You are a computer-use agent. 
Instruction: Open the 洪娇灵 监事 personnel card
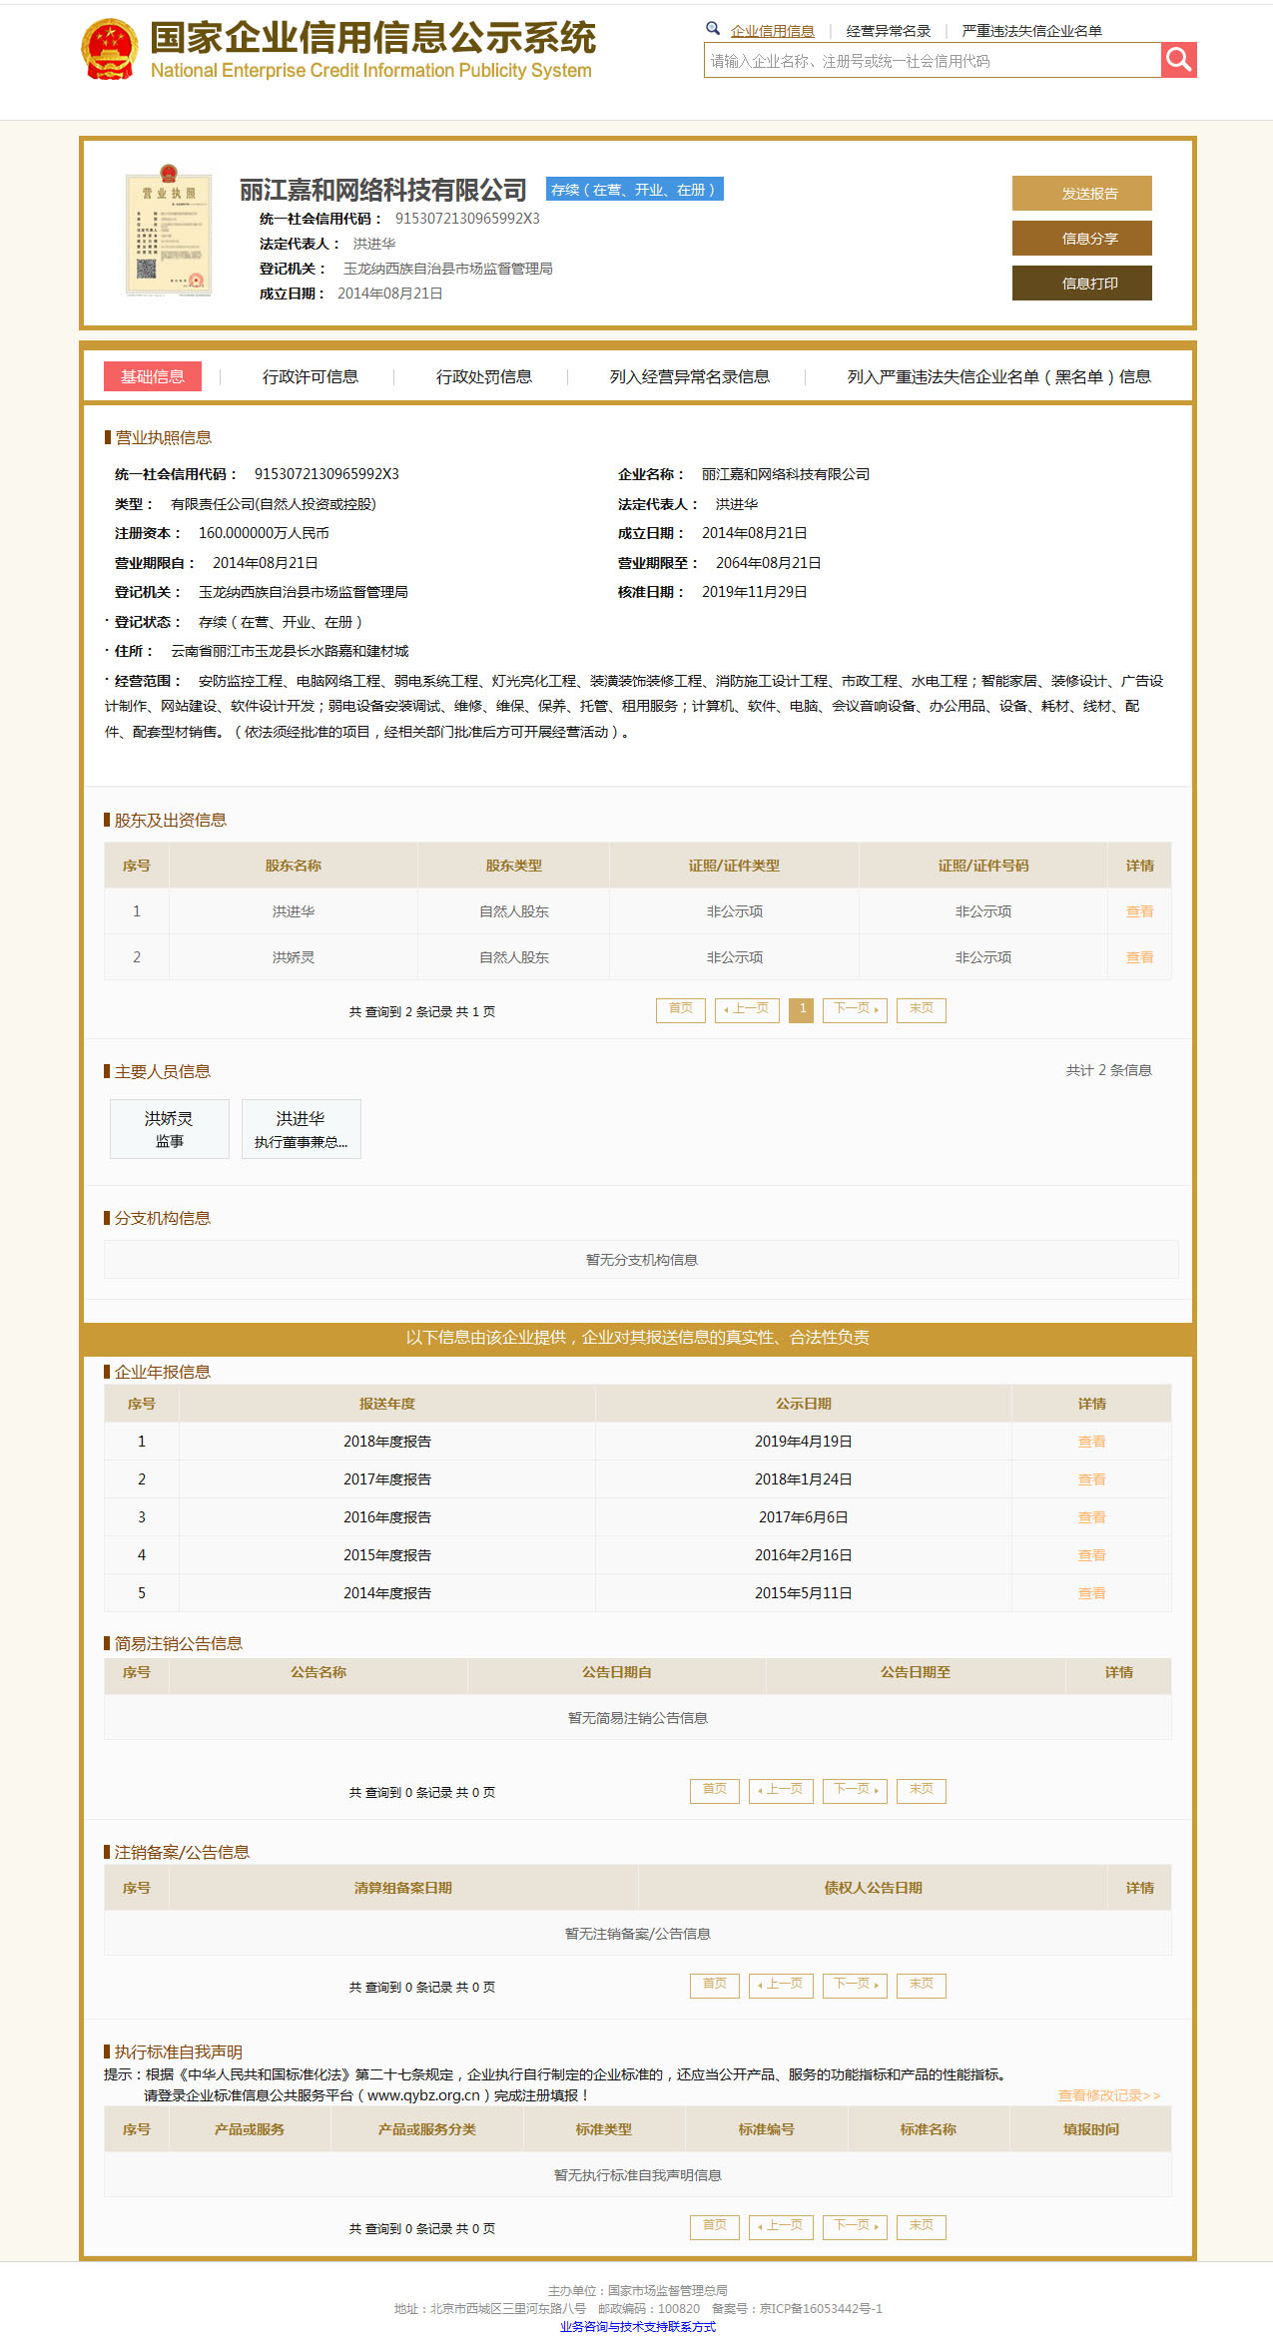pyautogui.click(x=169, y=1129)
